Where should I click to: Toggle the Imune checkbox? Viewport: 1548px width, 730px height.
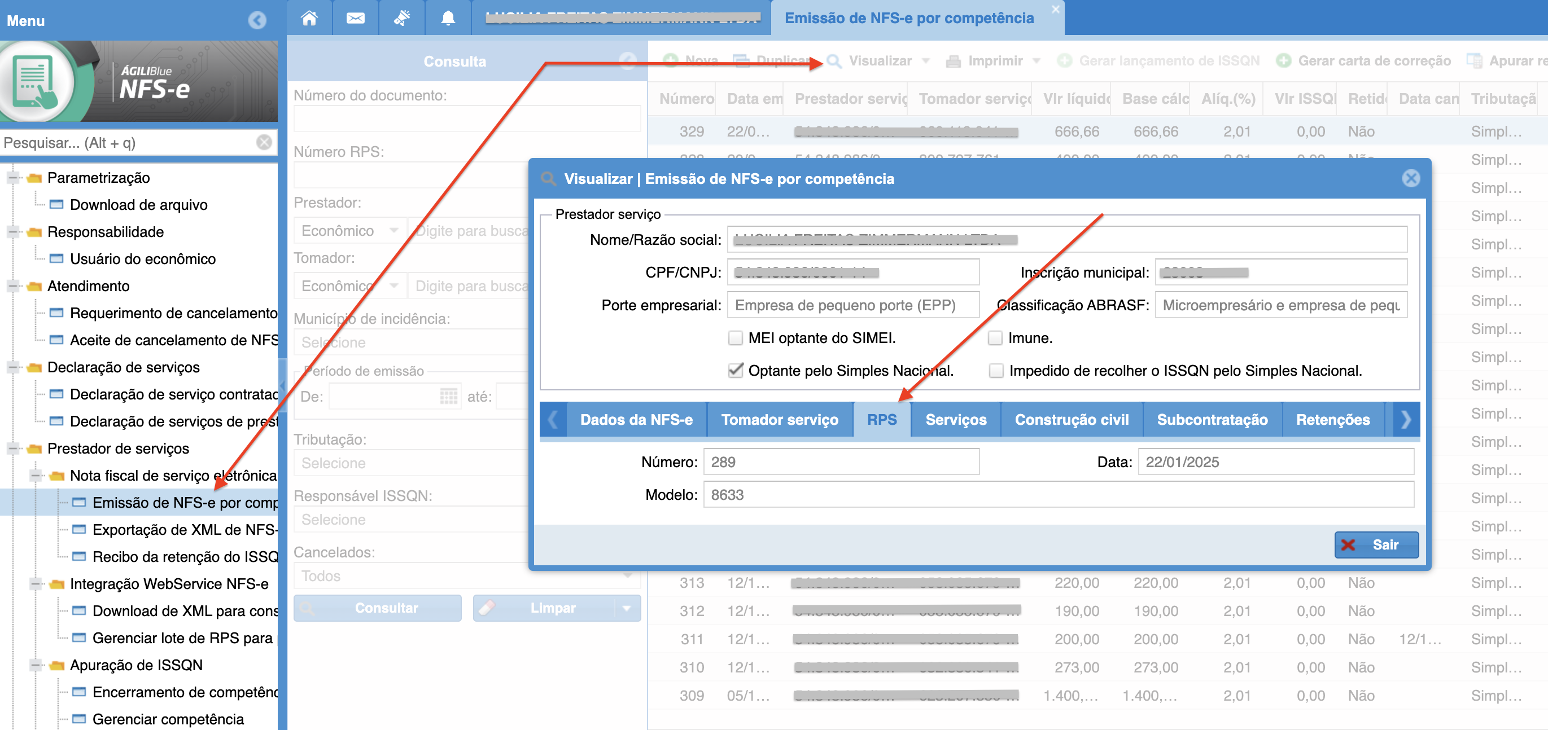[x=995, y=338]
